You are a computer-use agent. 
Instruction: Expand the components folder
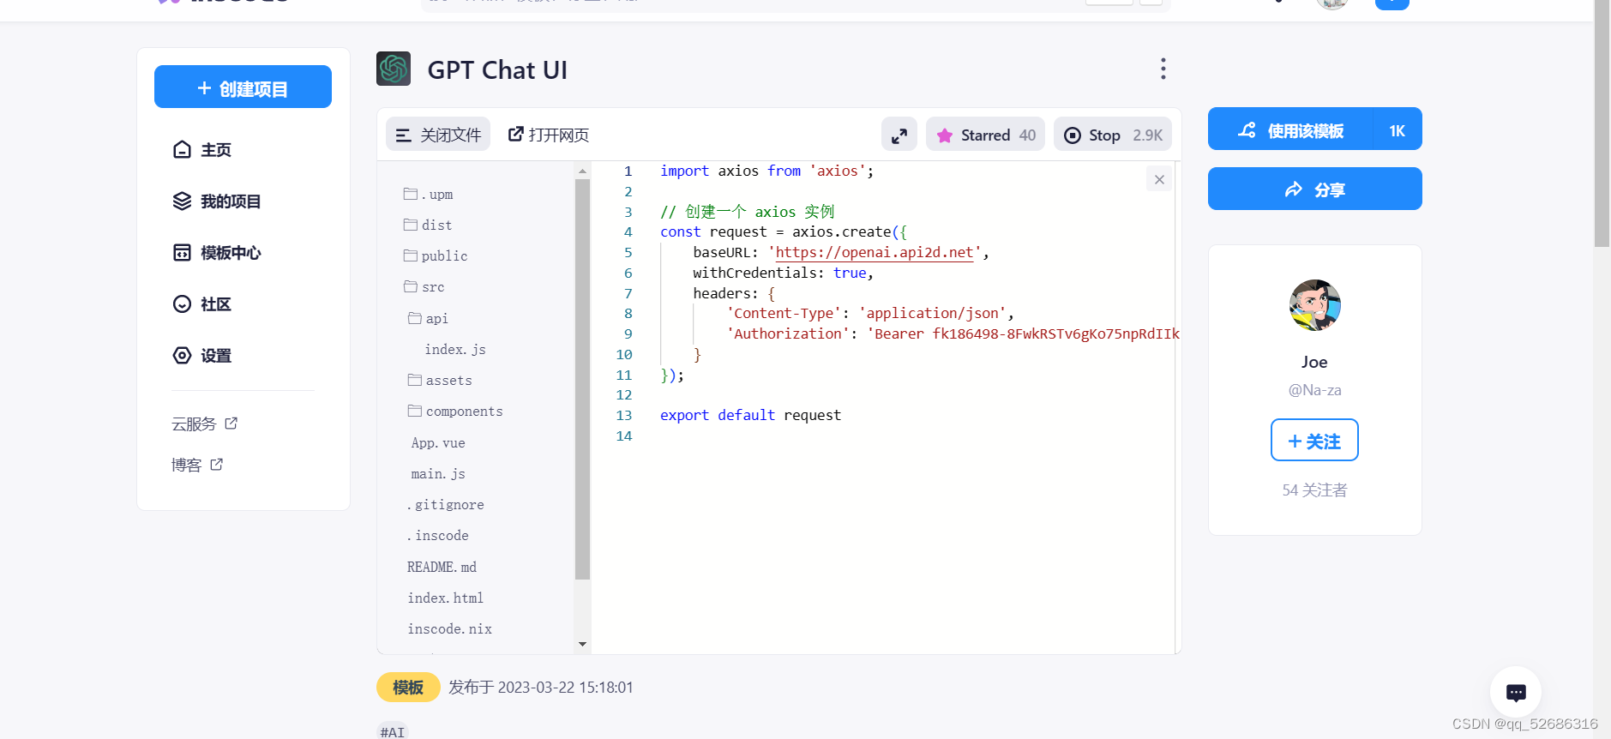455,411
